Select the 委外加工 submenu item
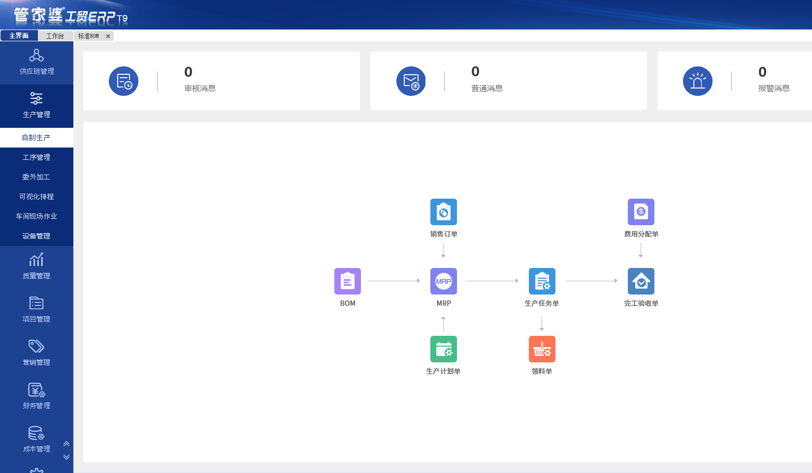The image size is (812, 473). tap(36, 177)
